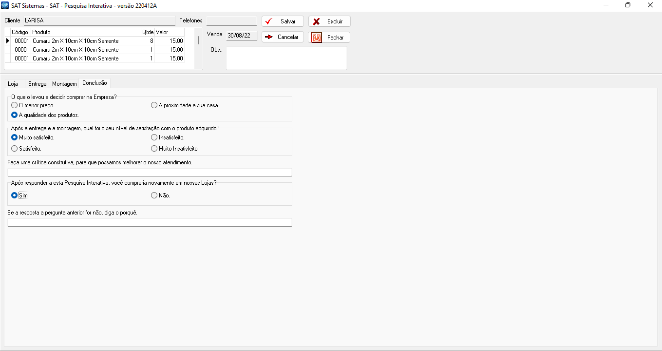Go to the Montagem tab

64,84
